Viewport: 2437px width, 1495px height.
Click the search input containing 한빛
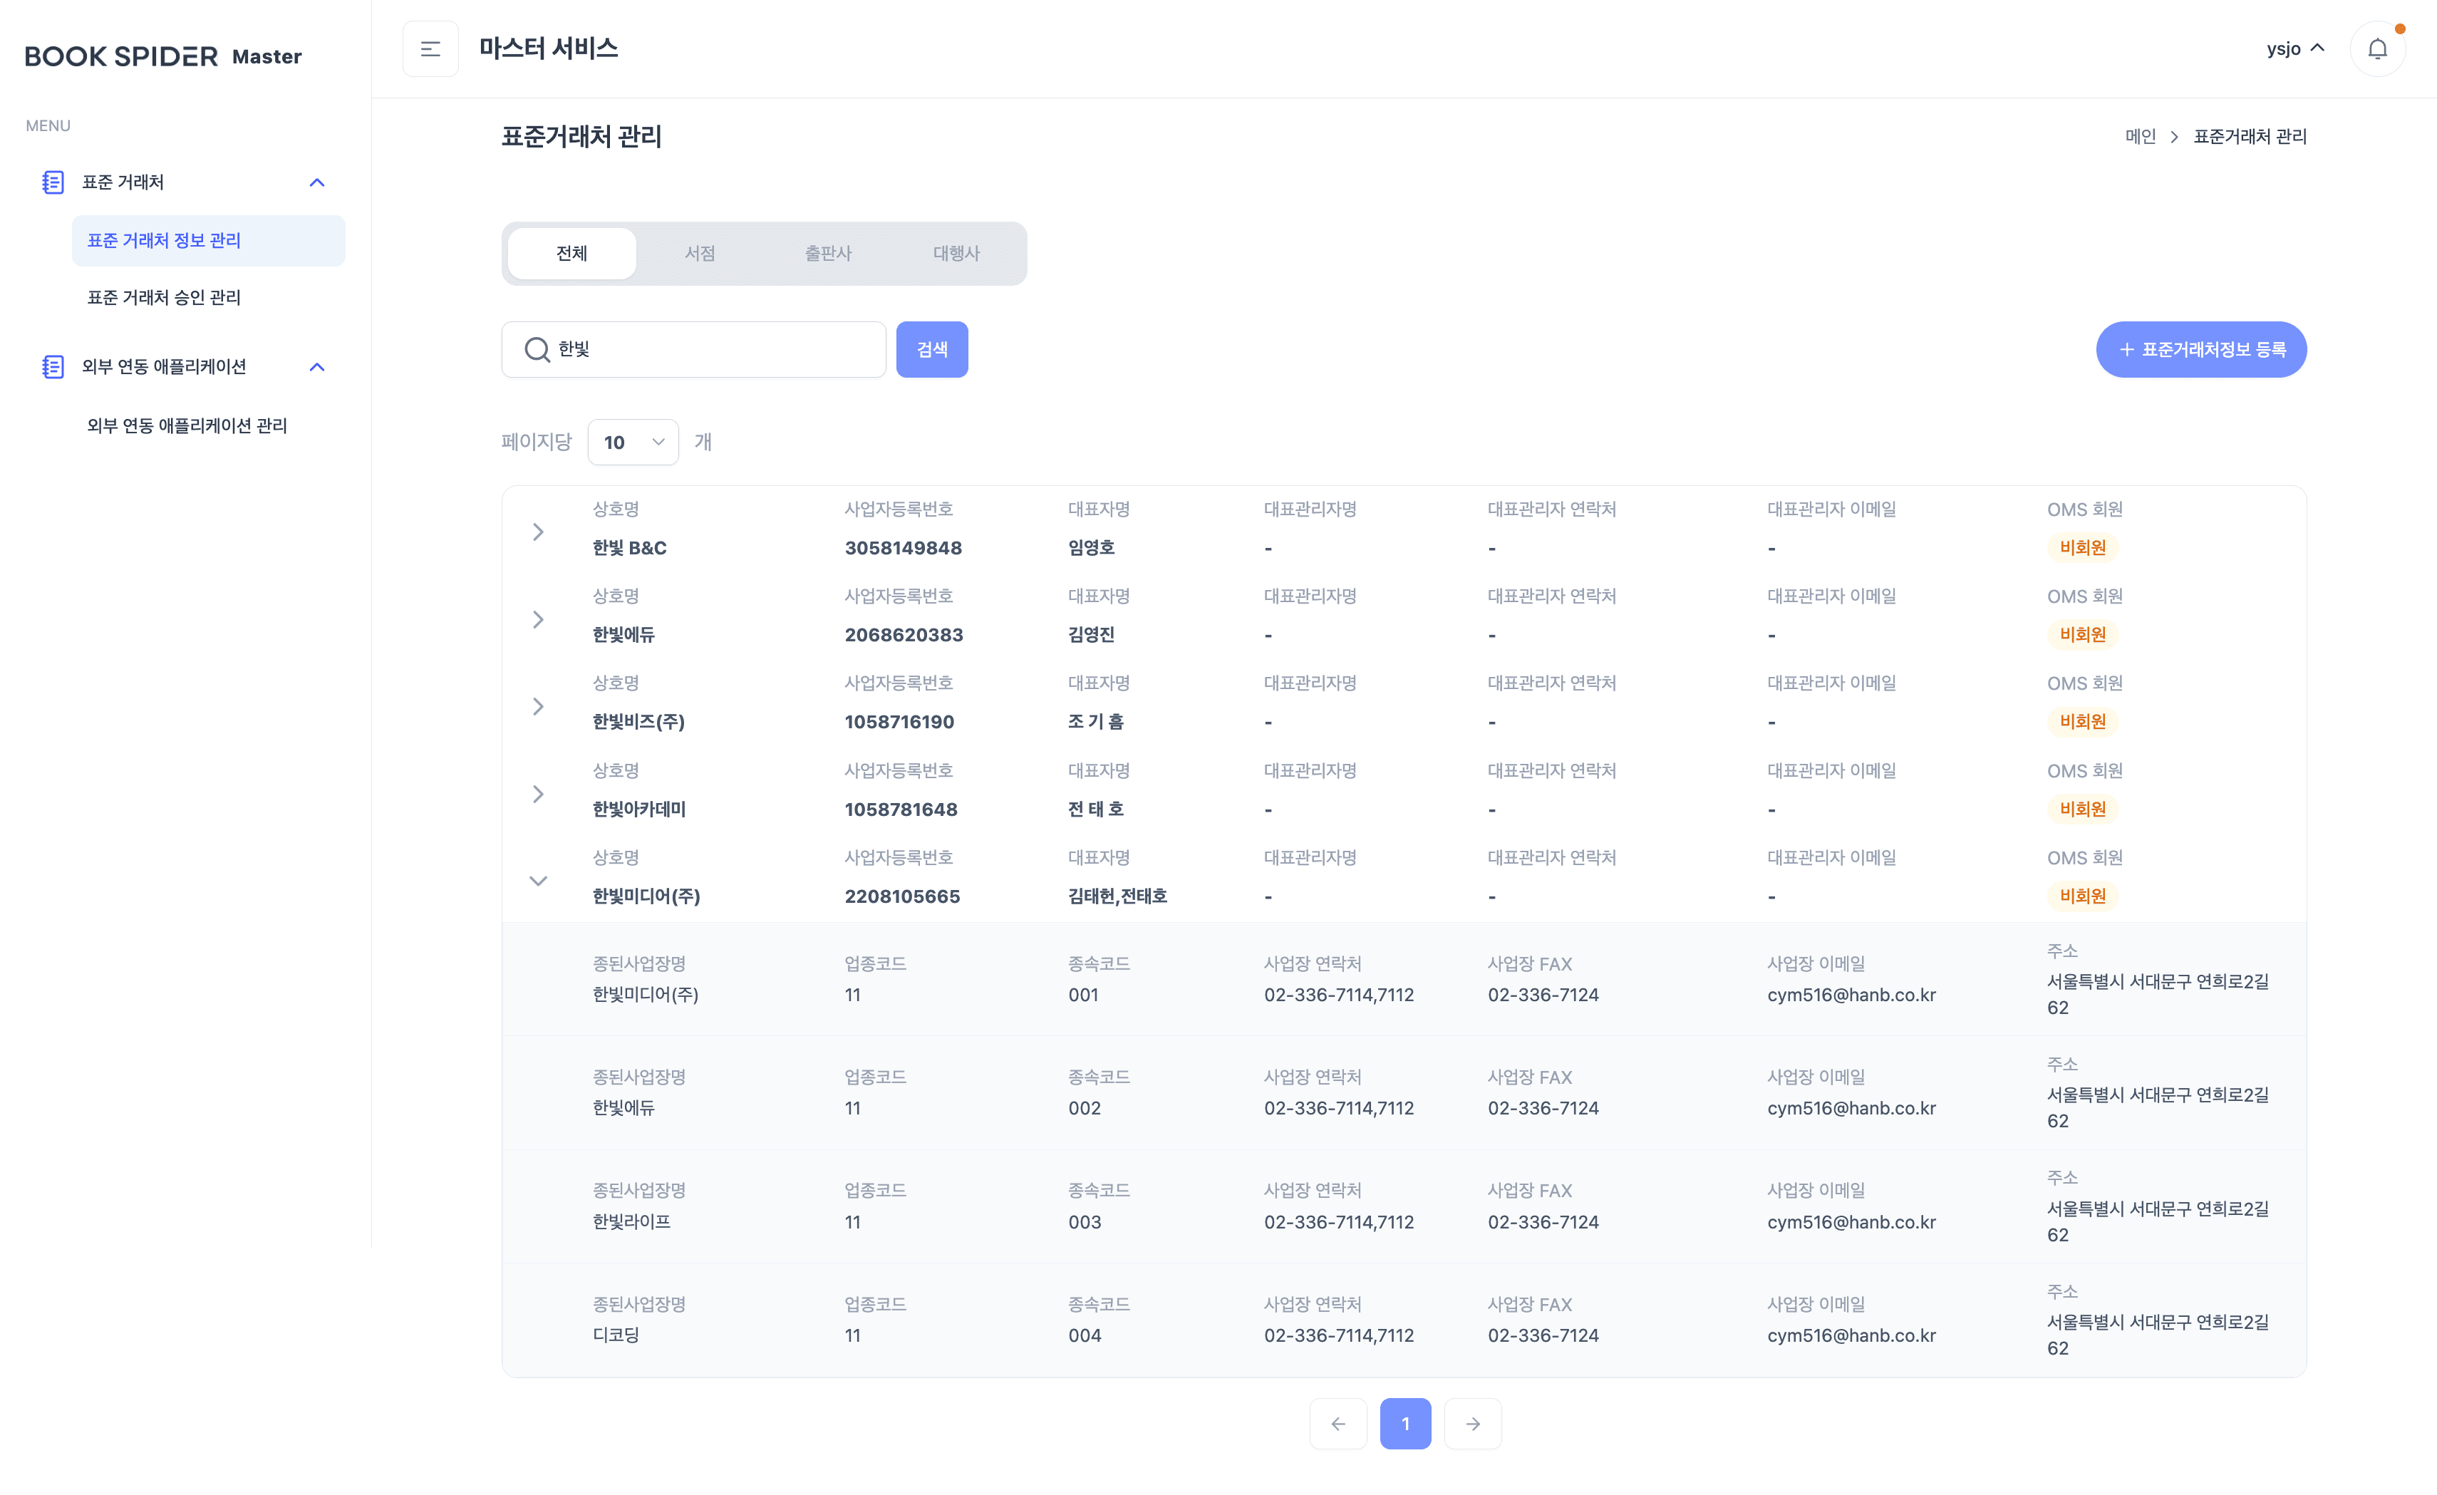pyautogui.click(x=712, y=349)
